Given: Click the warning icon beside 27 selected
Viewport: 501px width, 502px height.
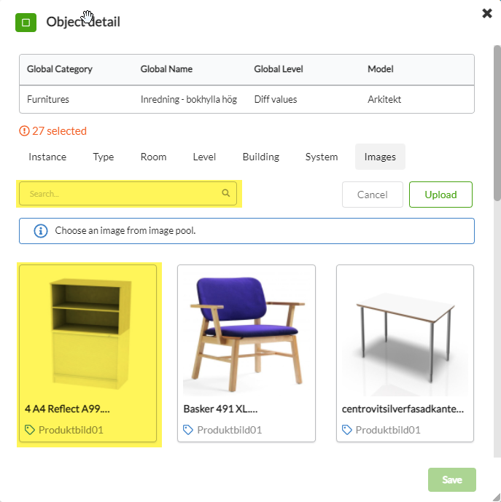Looking at the screenshot, I should [24, 130].
